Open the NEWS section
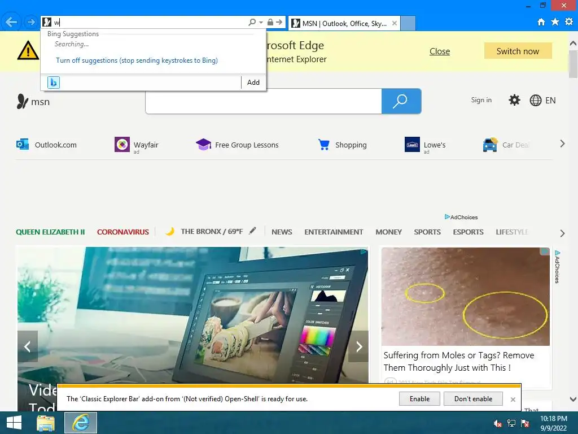The height and width of the screenshot is (434, 578). click(282, 232)
